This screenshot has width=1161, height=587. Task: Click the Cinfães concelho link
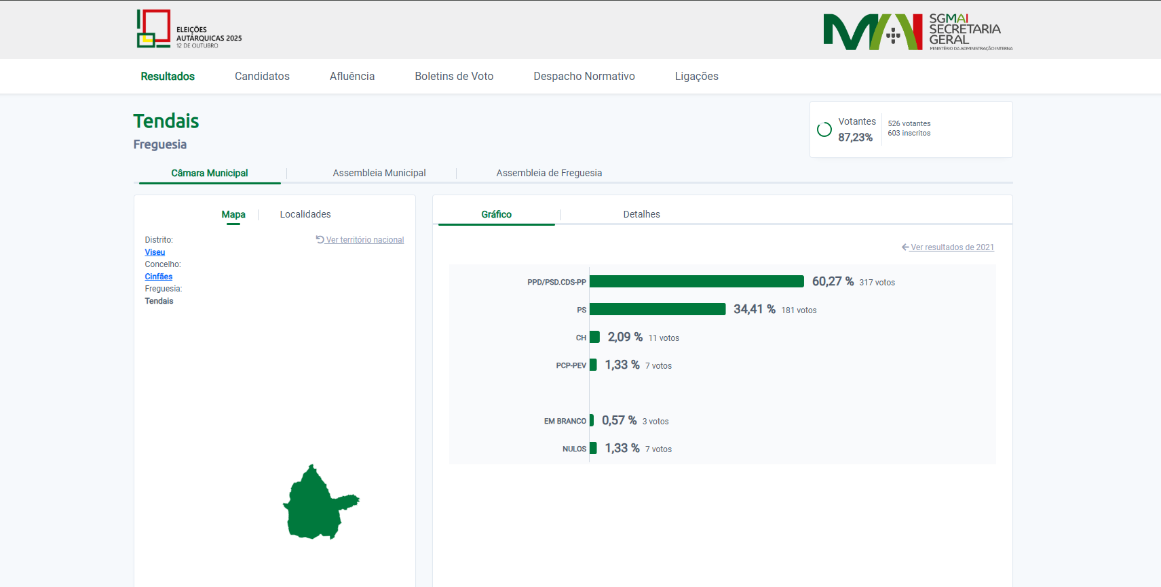pos(158,277)
